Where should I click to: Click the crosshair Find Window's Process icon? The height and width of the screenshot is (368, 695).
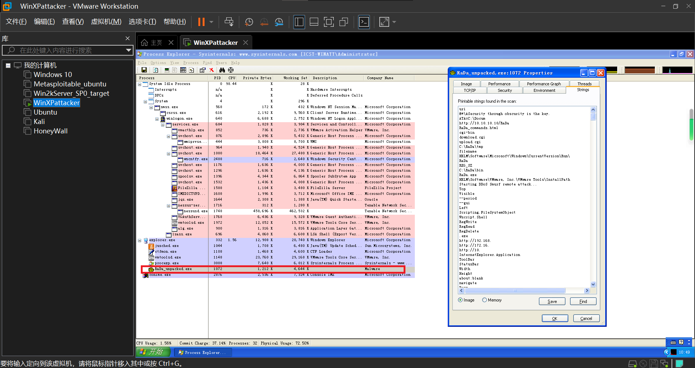(x=231, y=70)
